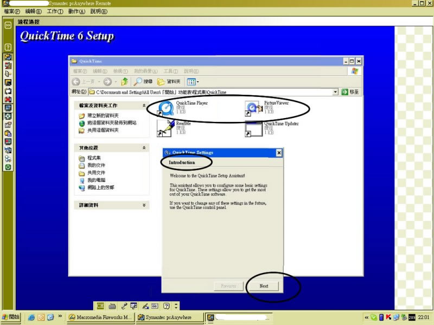Click the red K Kaspersky tray icon
This screenshot has height=325, width=434.
pyautogui.click(x=388, y=317)
